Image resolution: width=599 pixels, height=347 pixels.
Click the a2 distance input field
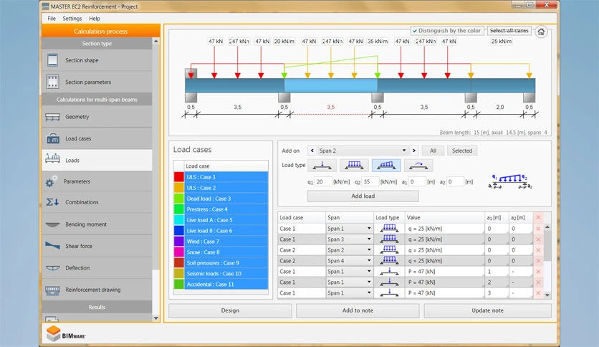click(456, 182)
